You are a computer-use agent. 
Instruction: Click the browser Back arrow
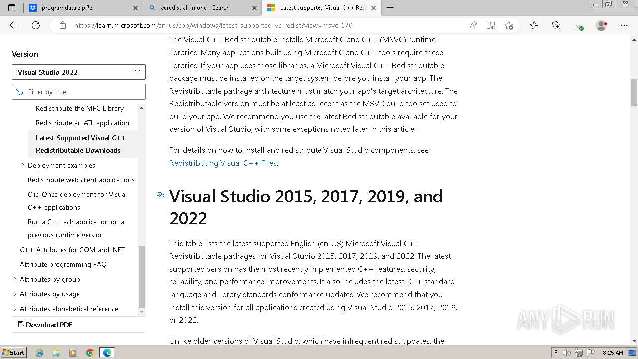[x=14, y=25]
